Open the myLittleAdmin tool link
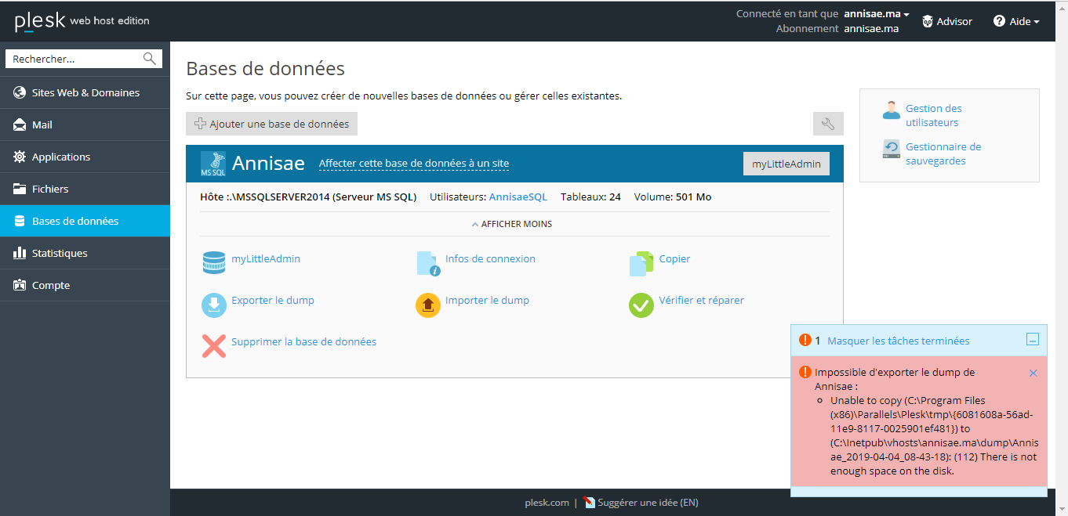The width and height of the screenshot is (1068, 516). click(266, 258)
